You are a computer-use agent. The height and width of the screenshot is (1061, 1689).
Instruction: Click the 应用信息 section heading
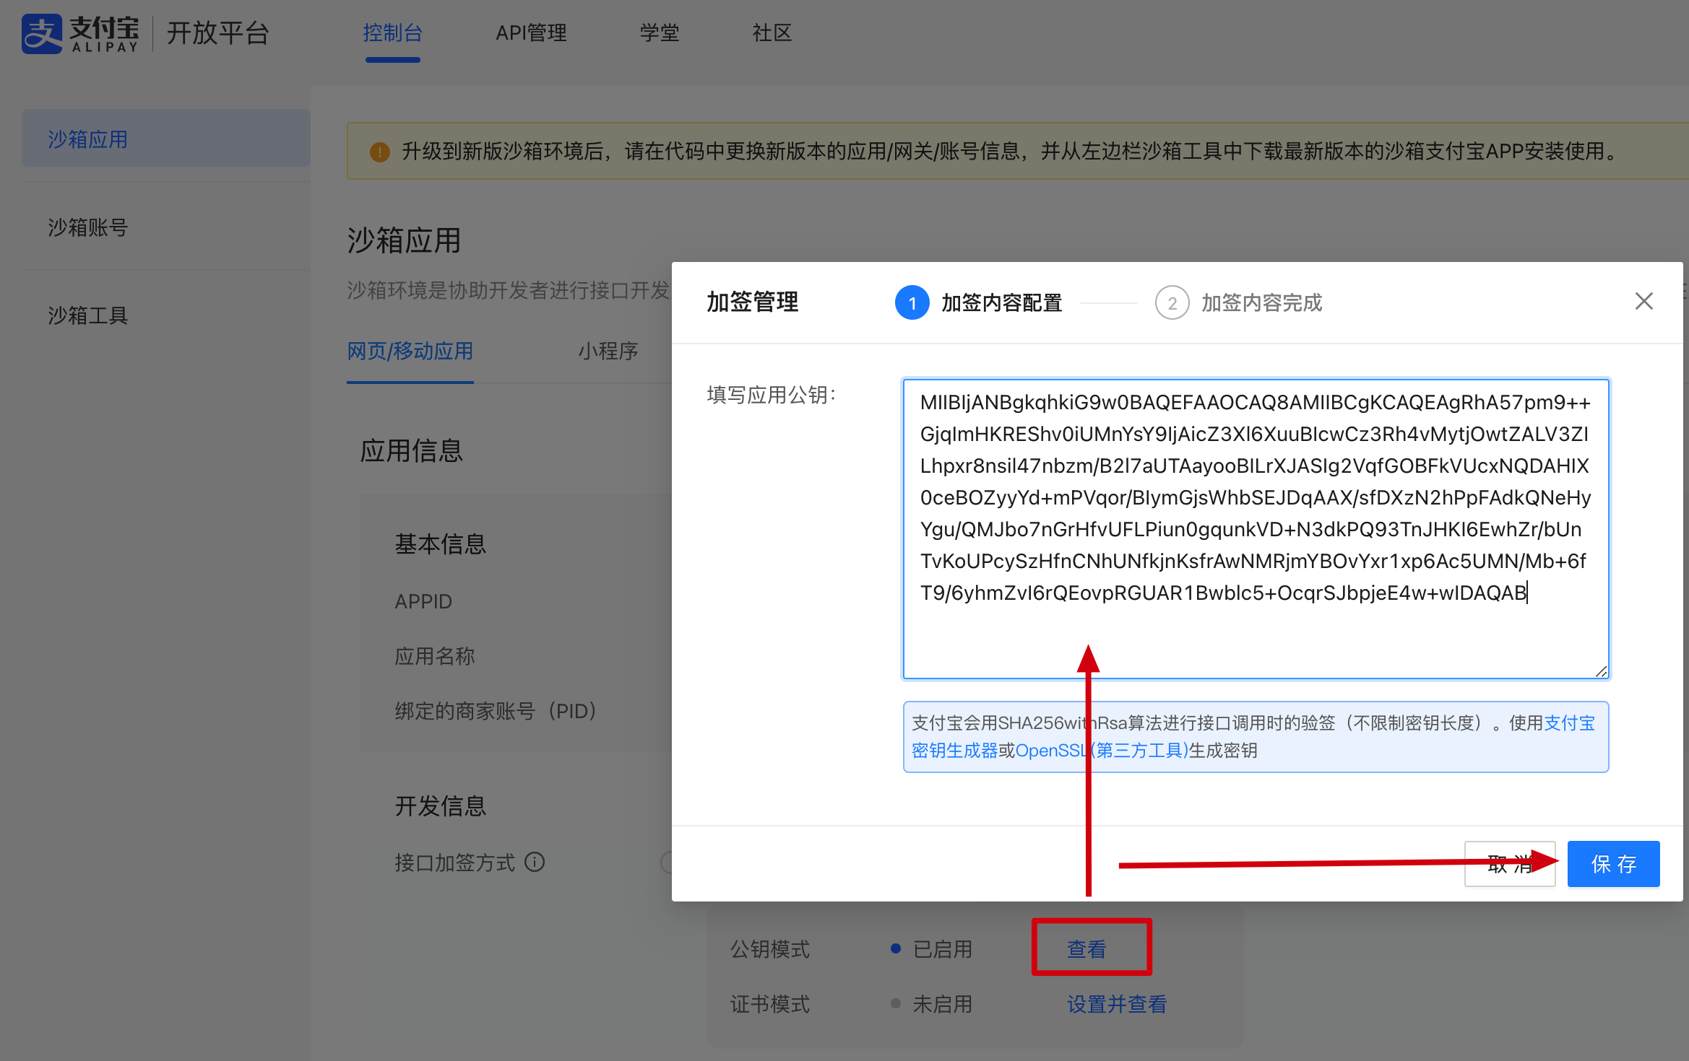[411, 450]
